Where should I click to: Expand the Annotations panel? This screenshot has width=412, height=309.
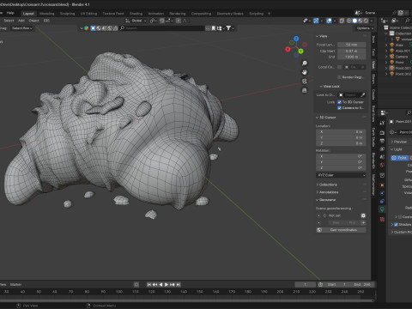318,192
